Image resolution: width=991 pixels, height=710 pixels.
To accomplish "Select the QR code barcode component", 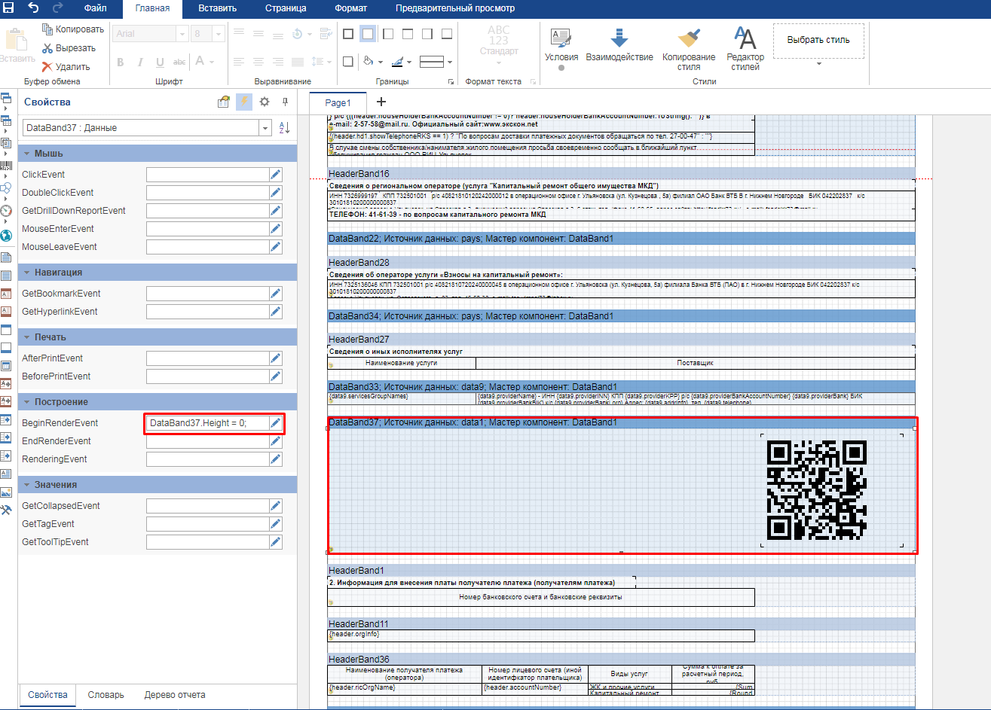I will [832, 490].
